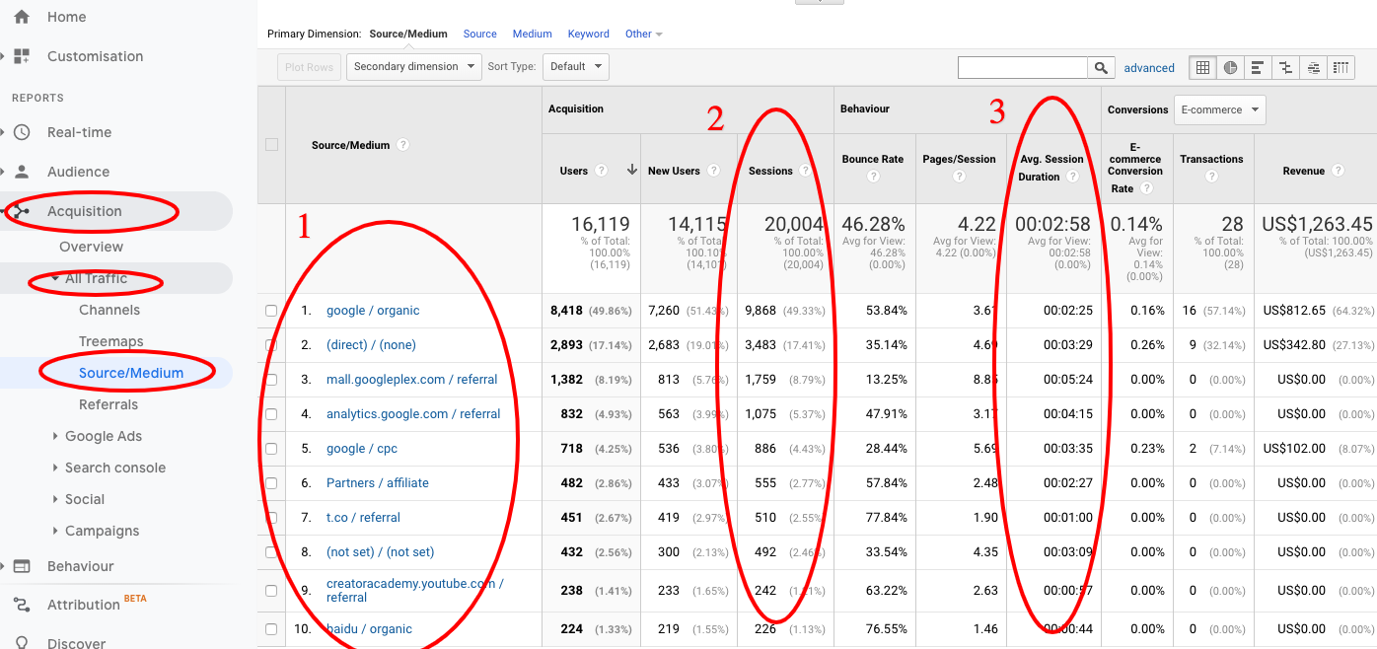Set primary dimension to Medium
Image resolution: width=1377 pixels, height=649 pixels.
tap(533, 34)
